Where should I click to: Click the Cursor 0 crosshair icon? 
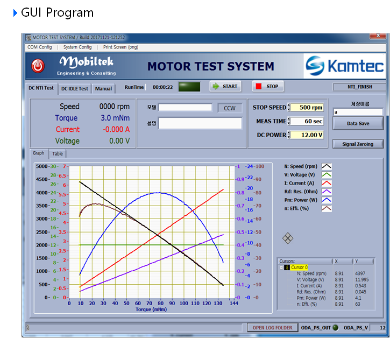[287, 267]
